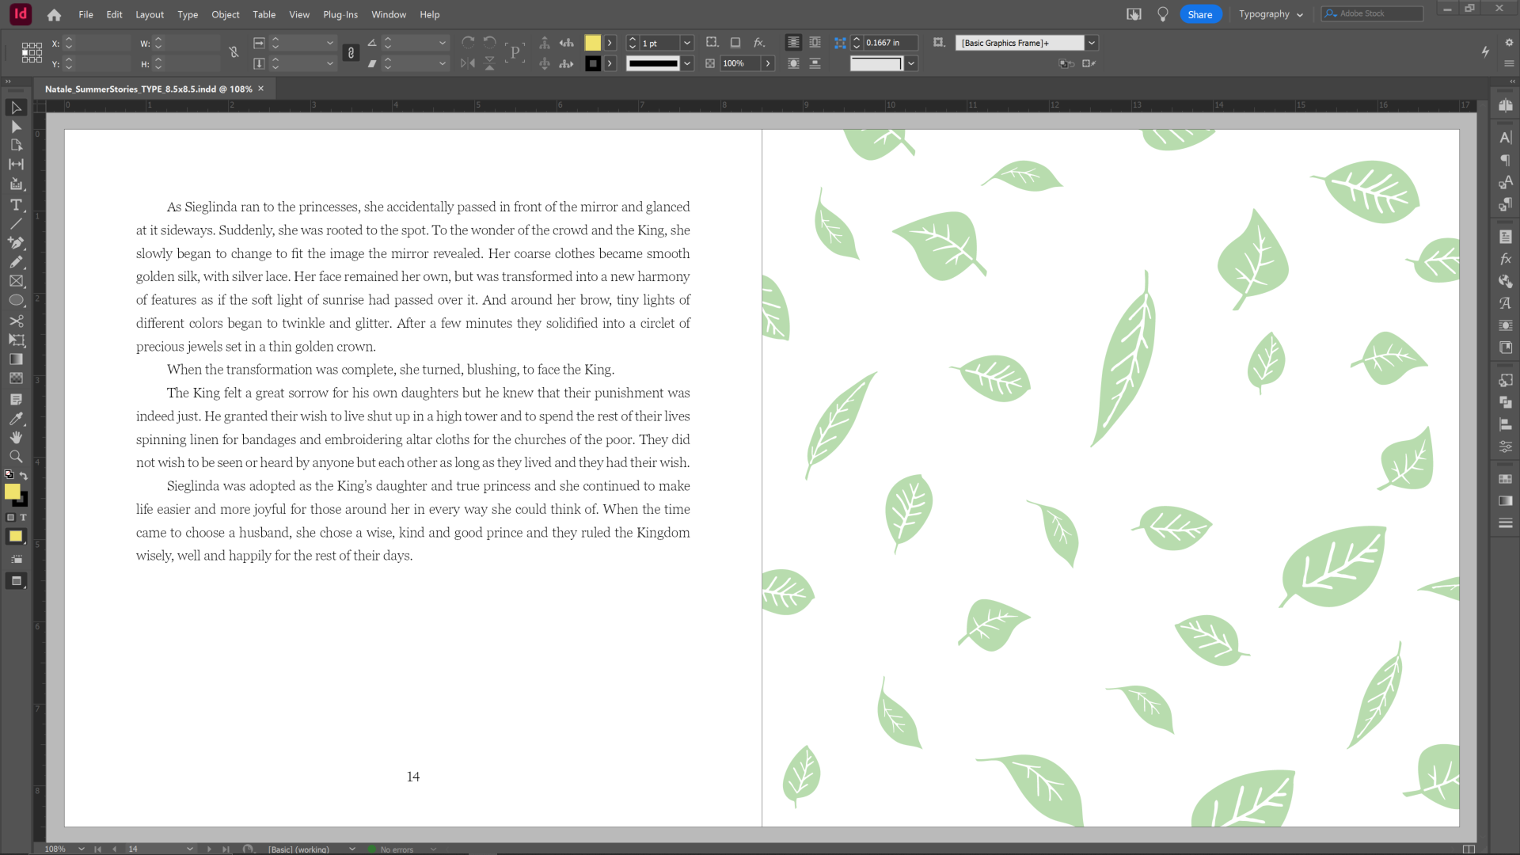Open the Object menu
This screenshot has width=1520, height=855.
[x=226, y=14]
